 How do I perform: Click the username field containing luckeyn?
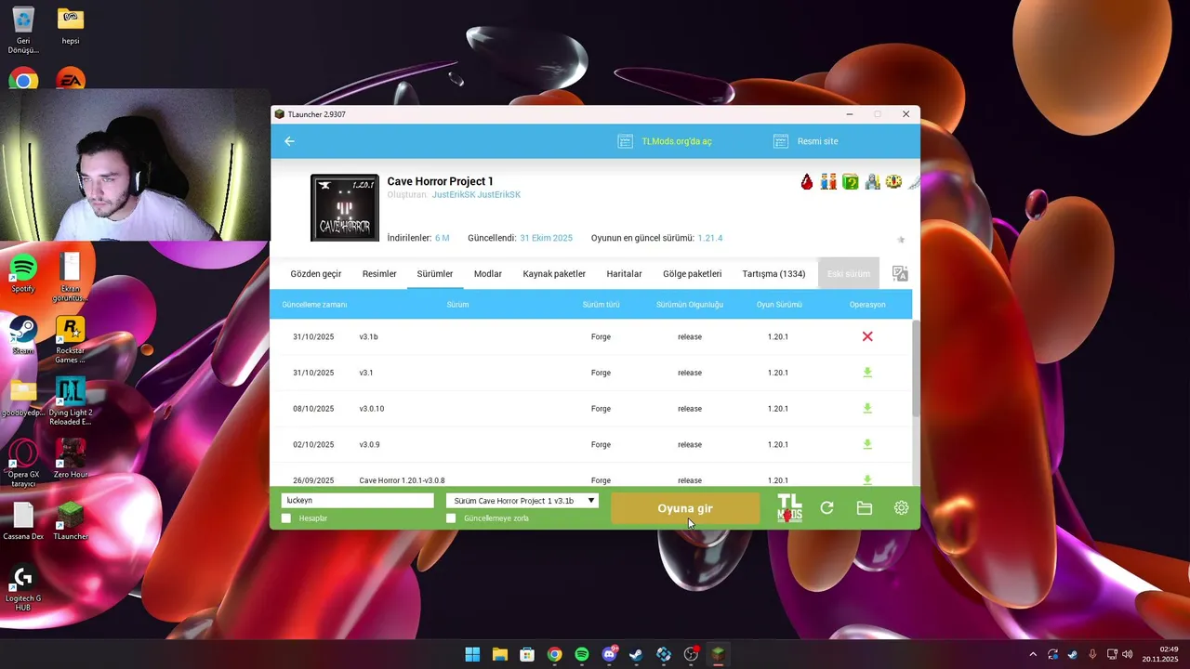click(x=358, y=501)
